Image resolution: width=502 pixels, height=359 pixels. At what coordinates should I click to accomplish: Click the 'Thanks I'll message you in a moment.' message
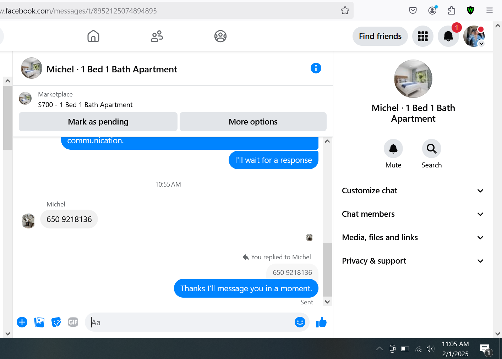[x=246, y=288]
